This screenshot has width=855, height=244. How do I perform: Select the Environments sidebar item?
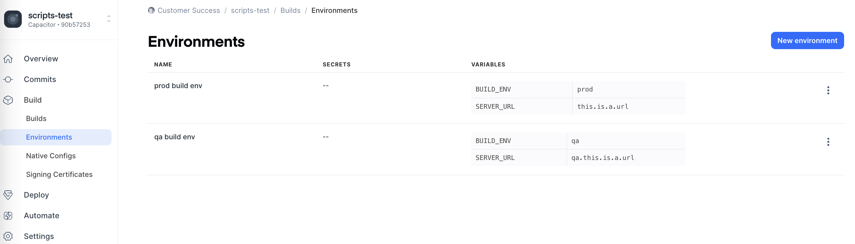[49, 137]
